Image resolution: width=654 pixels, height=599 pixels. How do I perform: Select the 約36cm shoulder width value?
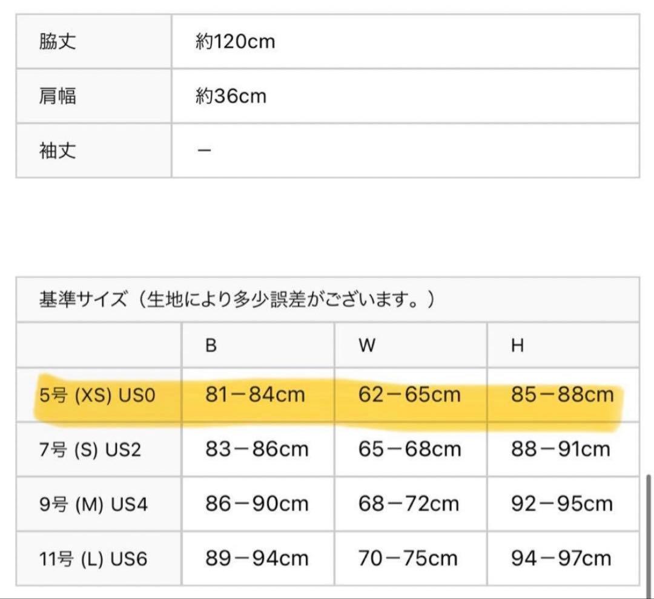(231, 96)
